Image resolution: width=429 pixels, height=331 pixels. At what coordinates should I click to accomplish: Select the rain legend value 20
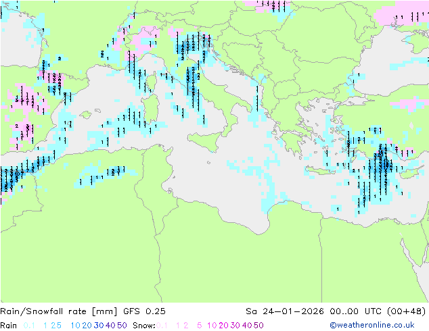pos(87,326)
